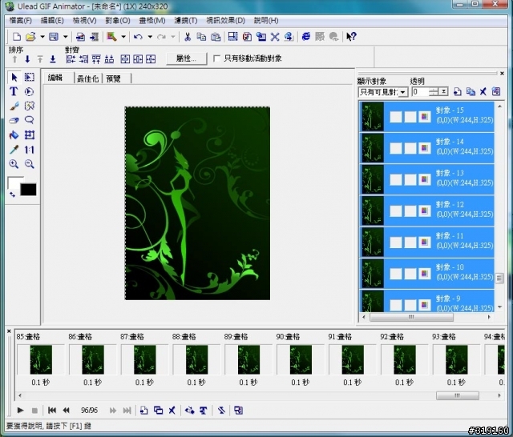The image size is (513, 437).
Task: Select the Zoom in magnifier tool
Action: [14, 163]
